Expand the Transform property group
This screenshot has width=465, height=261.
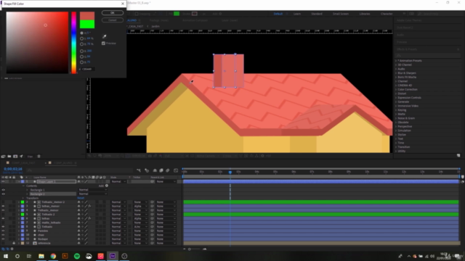pos(23,198)
